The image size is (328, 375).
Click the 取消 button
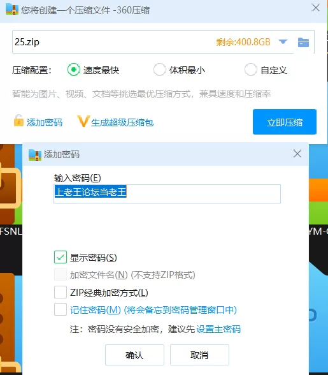click(199, 355)
